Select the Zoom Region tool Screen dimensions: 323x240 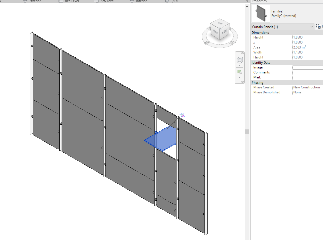click(239, 72)
